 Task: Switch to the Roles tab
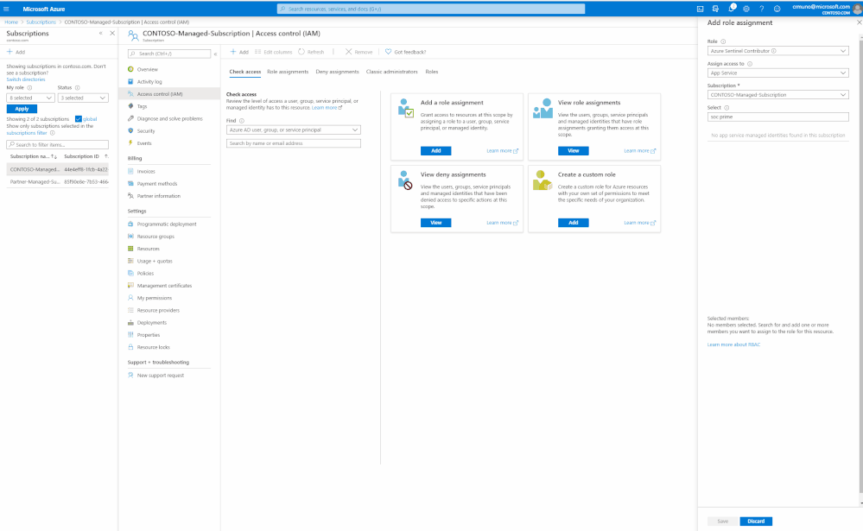(x=432, y=72)
